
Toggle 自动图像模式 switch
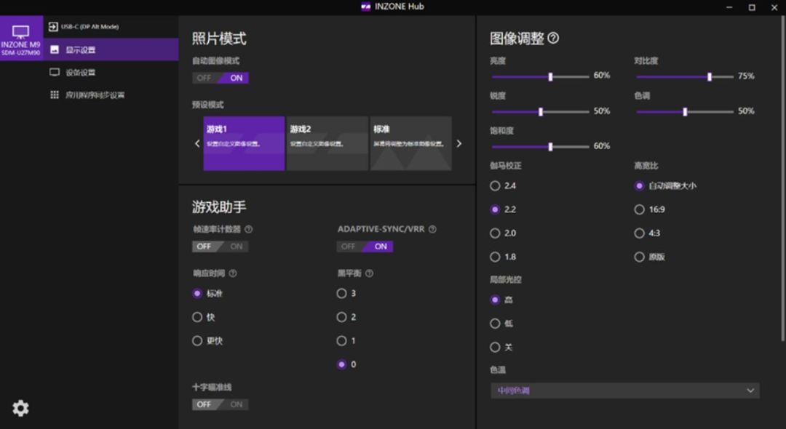tap(221, 78)
